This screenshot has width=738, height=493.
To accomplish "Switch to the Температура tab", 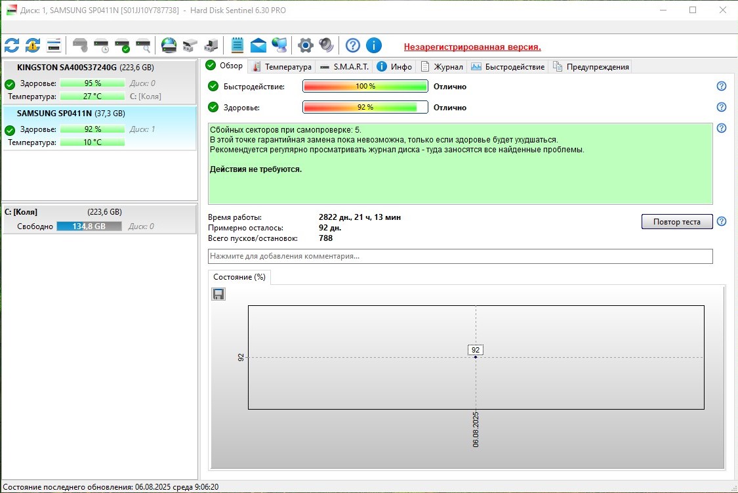I will point(282,66).
